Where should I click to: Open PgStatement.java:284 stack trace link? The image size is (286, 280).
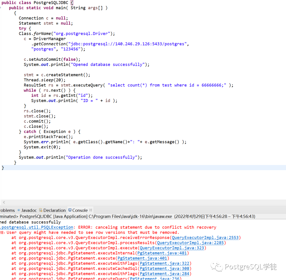click(x=164, y=274)
